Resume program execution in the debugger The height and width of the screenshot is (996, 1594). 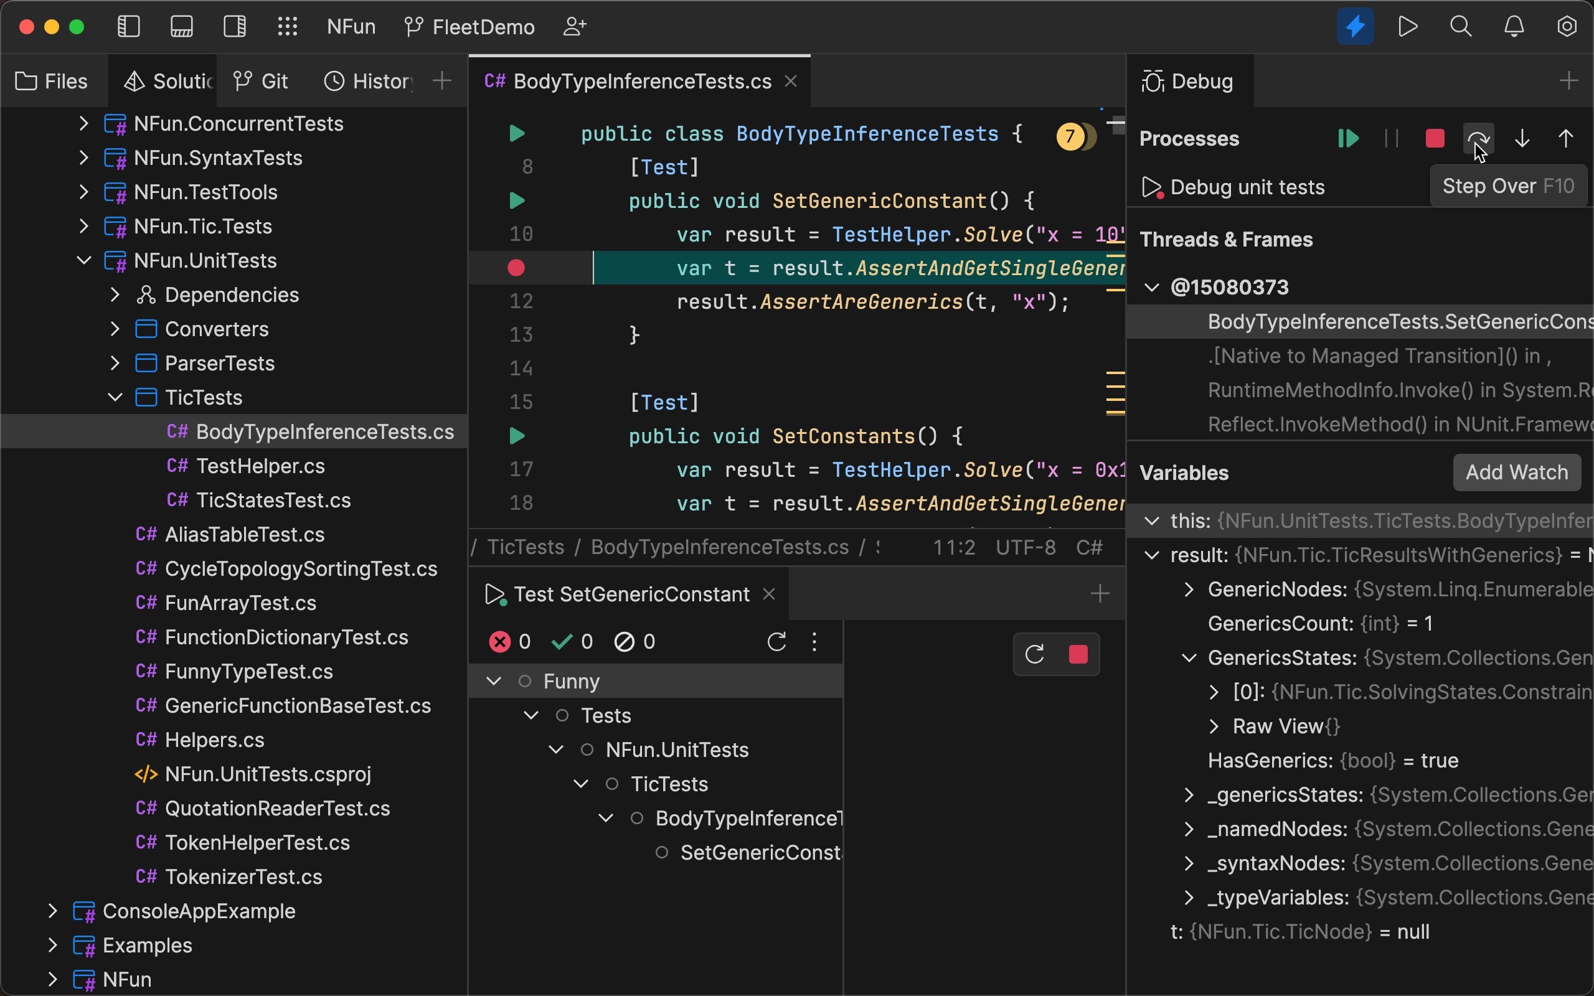1348,138
